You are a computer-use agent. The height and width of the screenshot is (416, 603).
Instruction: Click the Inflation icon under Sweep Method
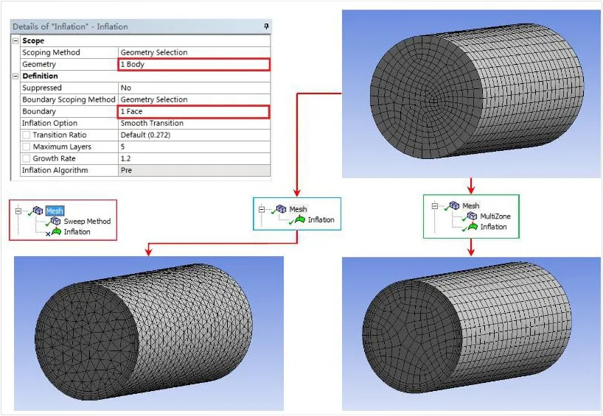pos(56,232)
